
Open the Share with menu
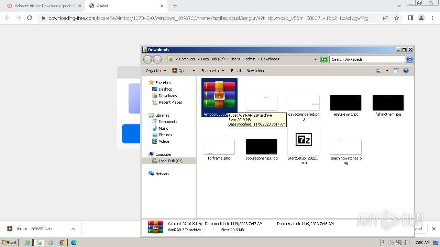tap(212, 71)
